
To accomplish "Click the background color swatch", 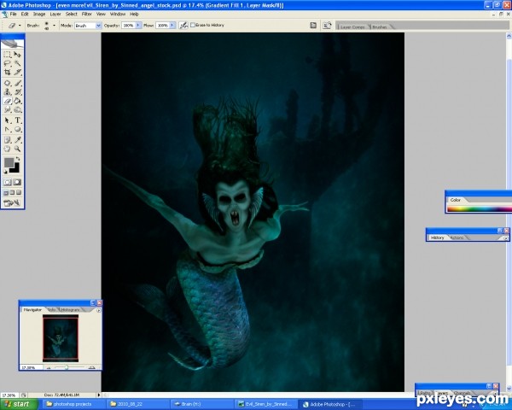I will coord(15,169).
